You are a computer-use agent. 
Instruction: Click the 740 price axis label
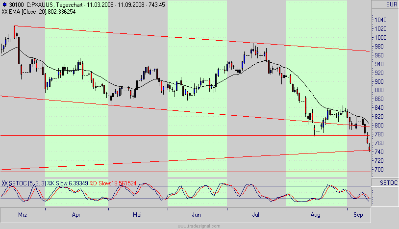(379, 152)
